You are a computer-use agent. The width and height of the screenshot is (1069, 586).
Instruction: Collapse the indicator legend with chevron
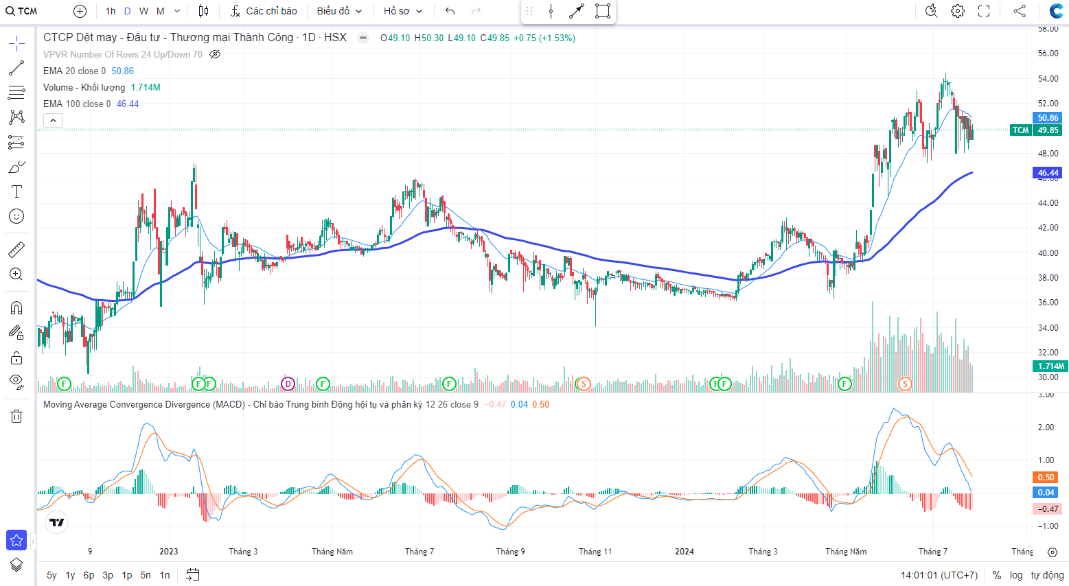click(x=54, y=120)
